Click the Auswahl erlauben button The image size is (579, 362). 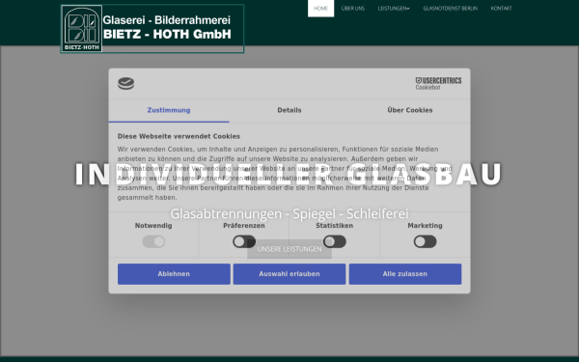click(289, 274)
